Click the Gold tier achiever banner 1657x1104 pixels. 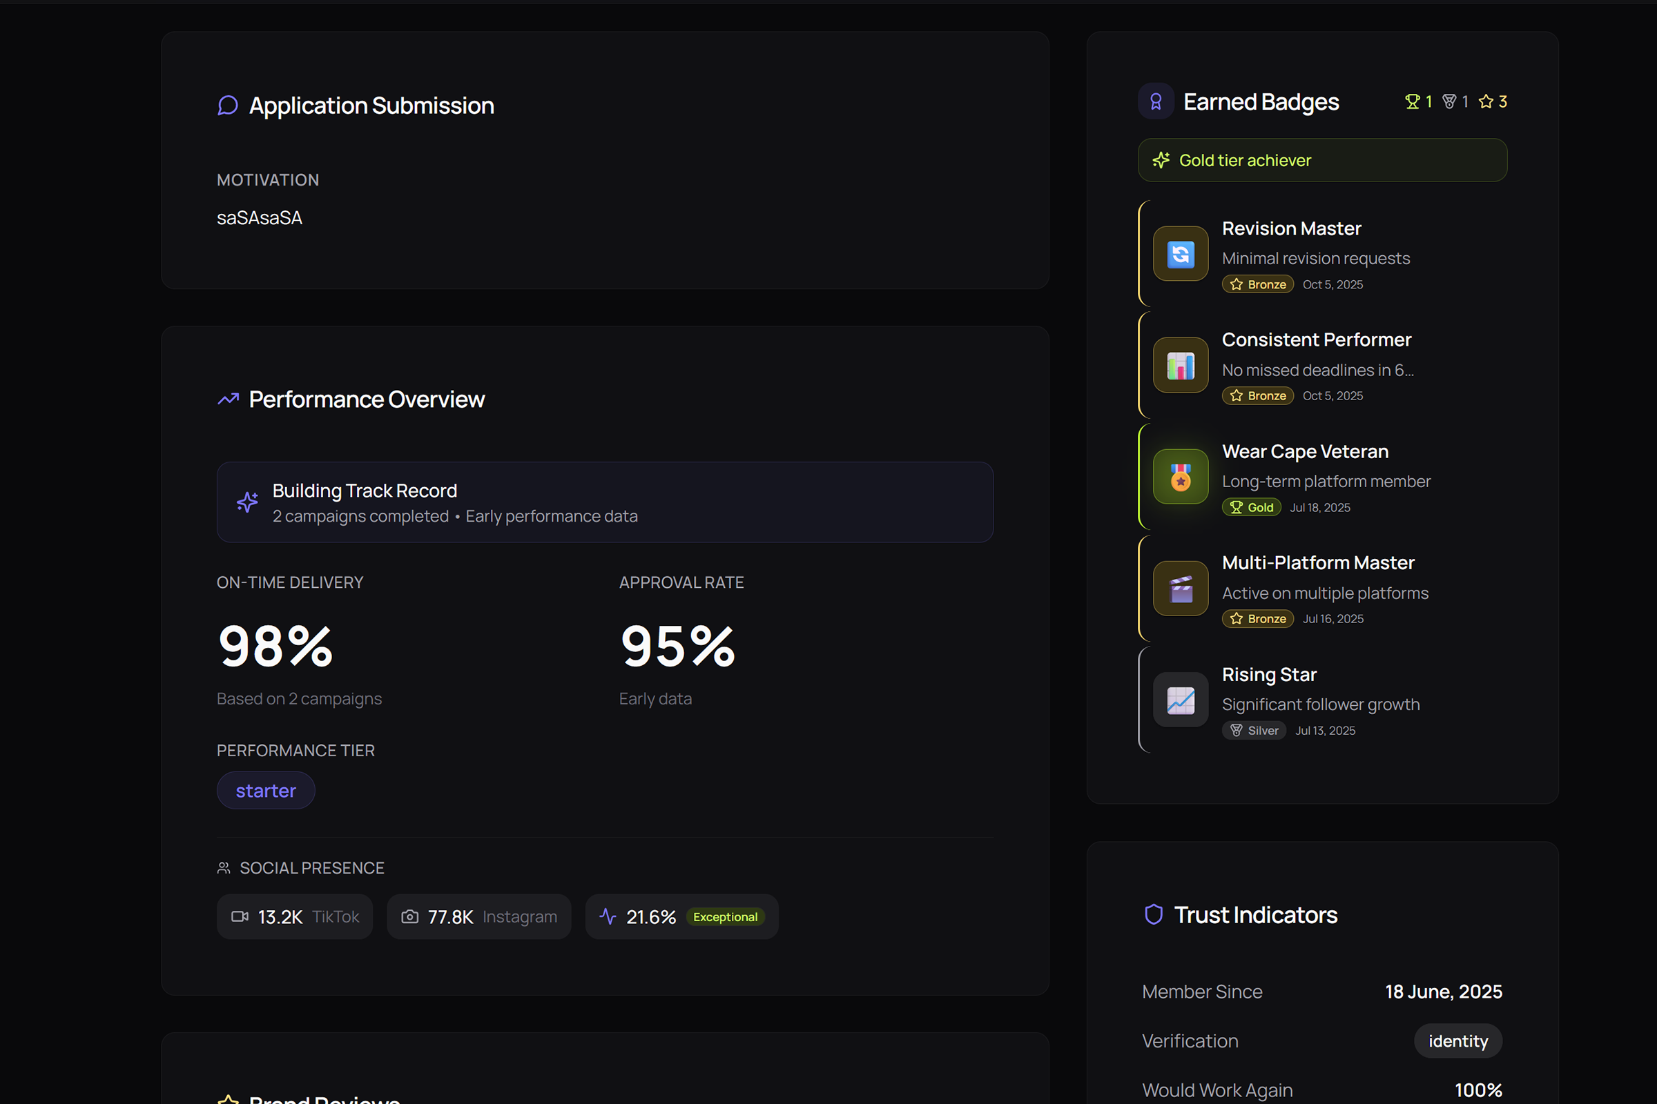click(x=1322, y=160)
